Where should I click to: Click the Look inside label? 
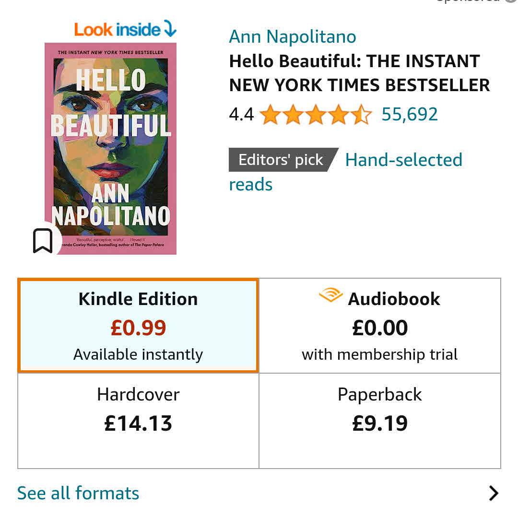pos(118,30)
